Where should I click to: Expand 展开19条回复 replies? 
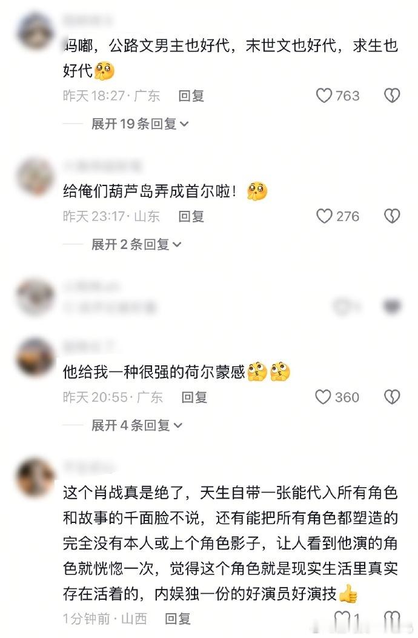pos(139,124)
